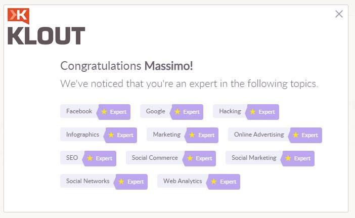Click the star on the Web Analytics badge
The image size is (355, 218).
tap(213, 182)
